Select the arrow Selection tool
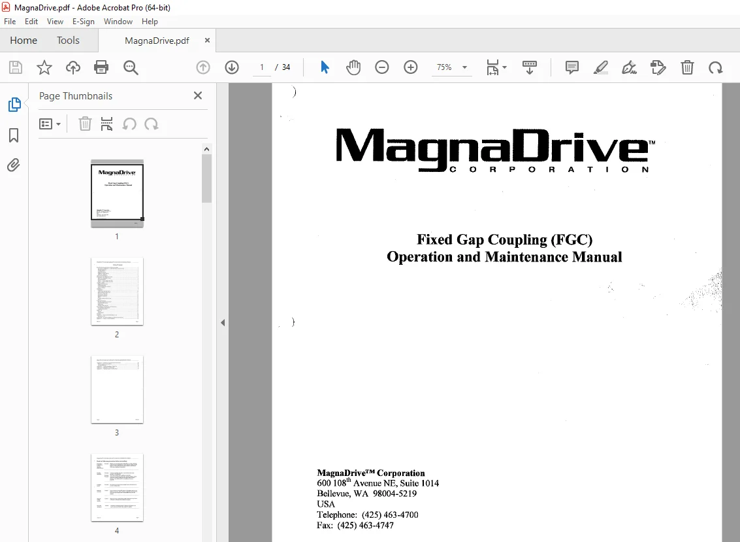The image size is (740, 542). click(325, 67)
